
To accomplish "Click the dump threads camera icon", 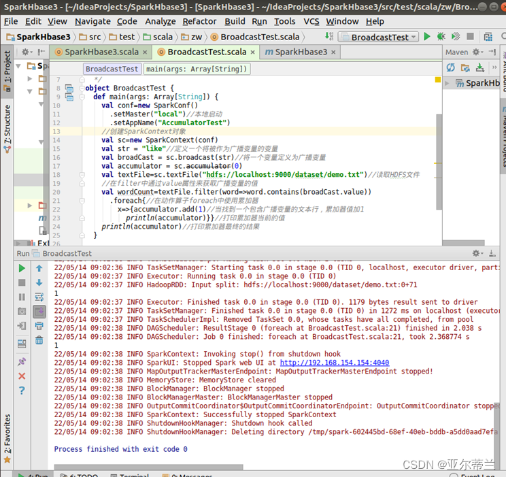I will tap(22, 312).
